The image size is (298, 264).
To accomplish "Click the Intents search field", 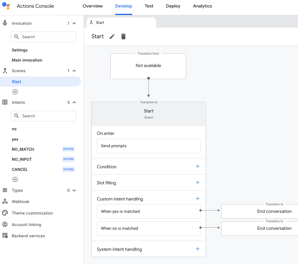I will (43, 116).
